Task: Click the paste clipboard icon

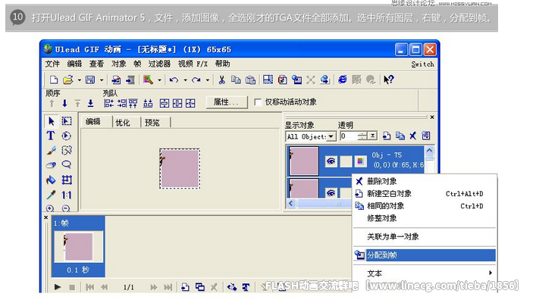Action: (250, 80)
